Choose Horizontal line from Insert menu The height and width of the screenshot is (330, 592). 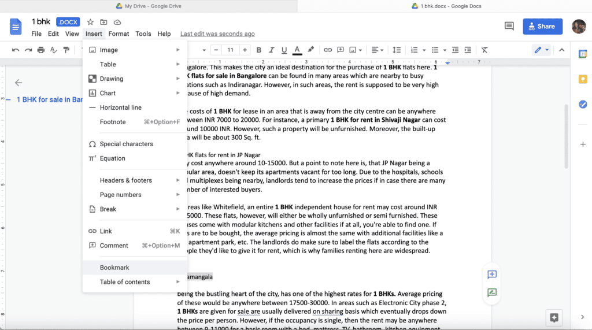[135, 107]
